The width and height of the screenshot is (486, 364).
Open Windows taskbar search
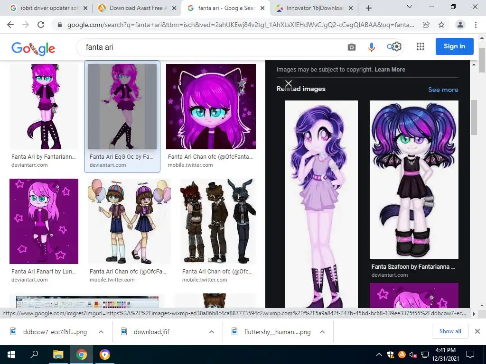34,354
